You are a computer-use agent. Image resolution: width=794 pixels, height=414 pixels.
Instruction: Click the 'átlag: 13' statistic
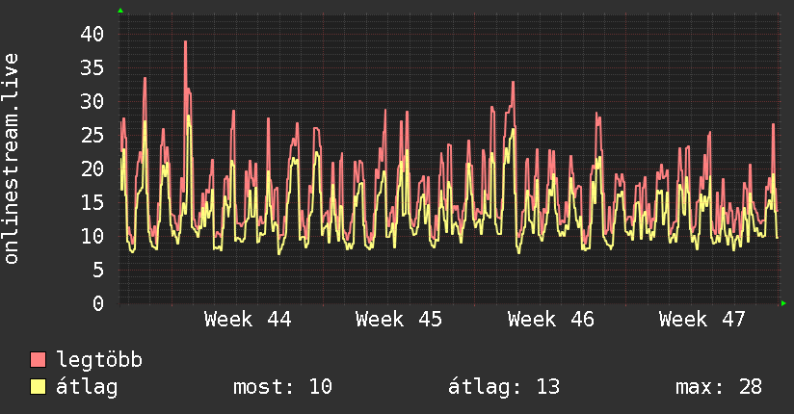[504, 387]
